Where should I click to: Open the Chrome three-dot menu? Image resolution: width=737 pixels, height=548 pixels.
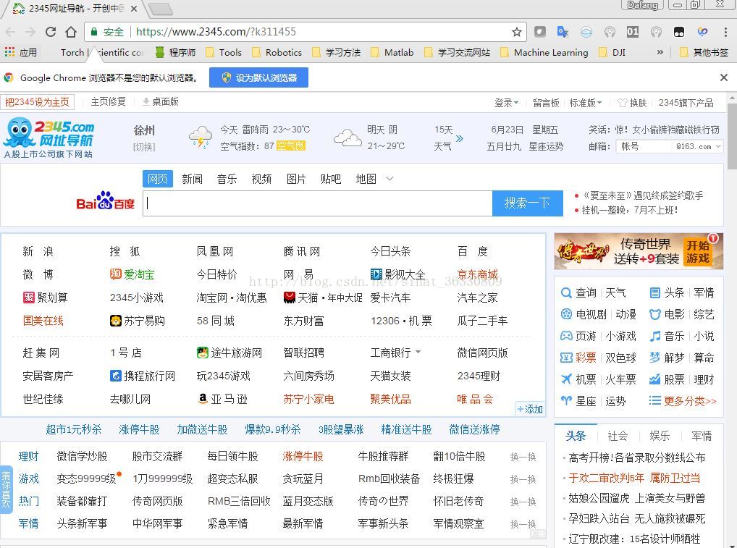pyautogui.click(x=725, y=32)
